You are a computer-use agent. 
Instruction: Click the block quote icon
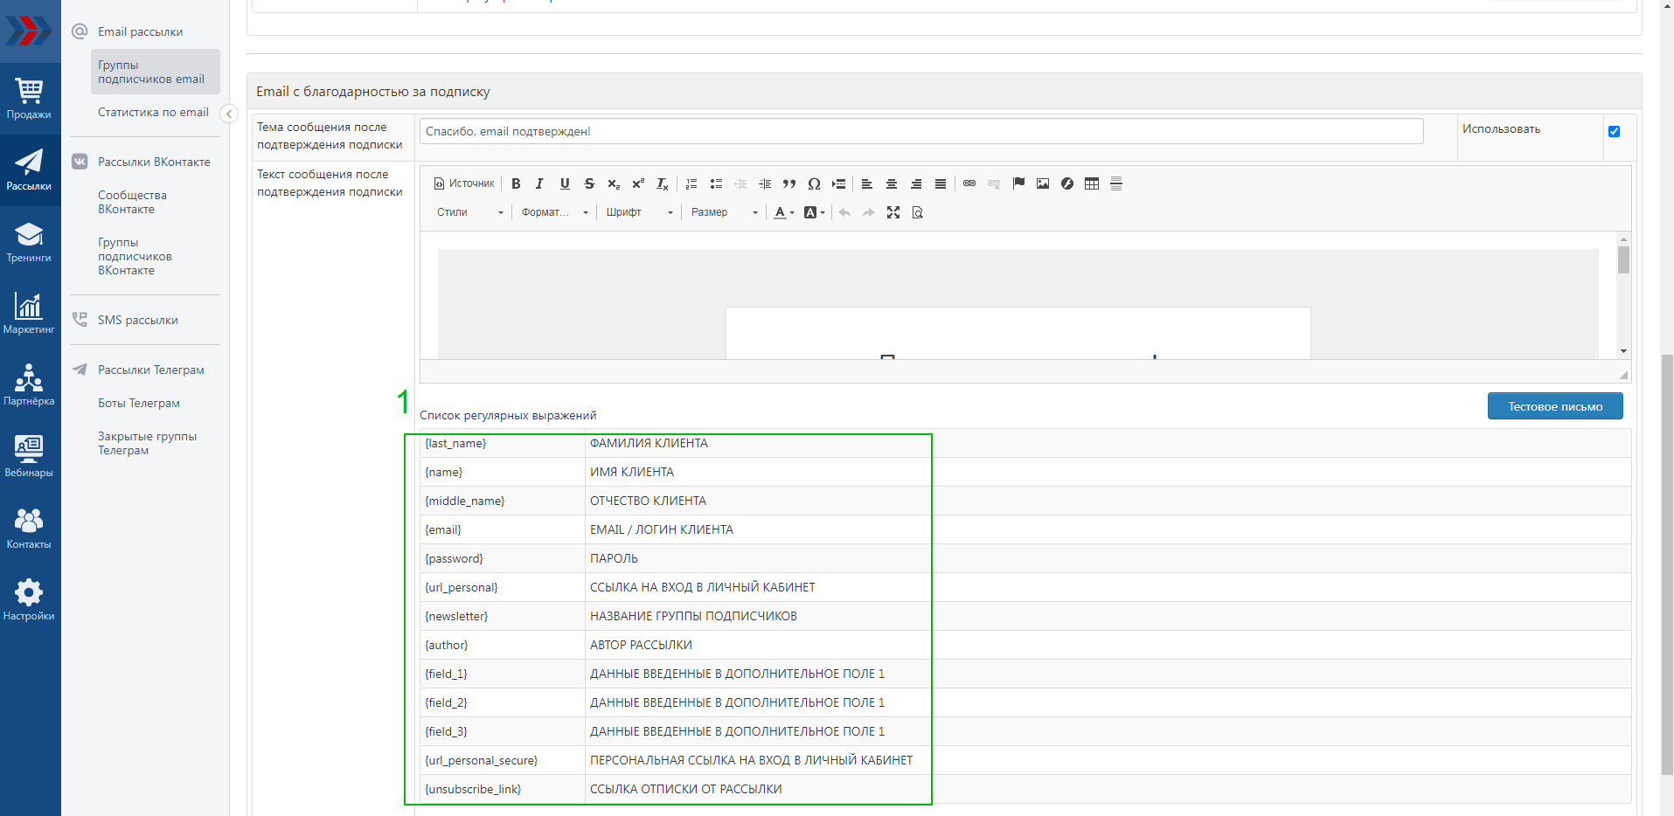click(789, 183)
